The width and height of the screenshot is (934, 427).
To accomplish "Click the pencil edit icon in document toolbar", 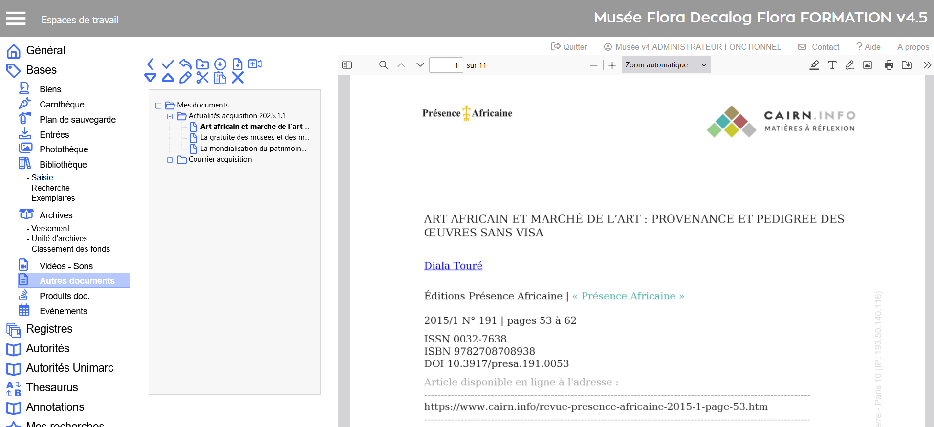I will 185,78.
